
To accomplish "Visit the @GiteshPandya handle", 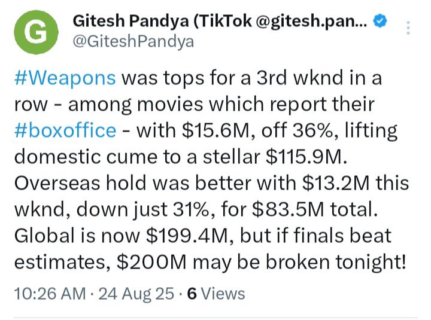I will click(x=133, y=42).
